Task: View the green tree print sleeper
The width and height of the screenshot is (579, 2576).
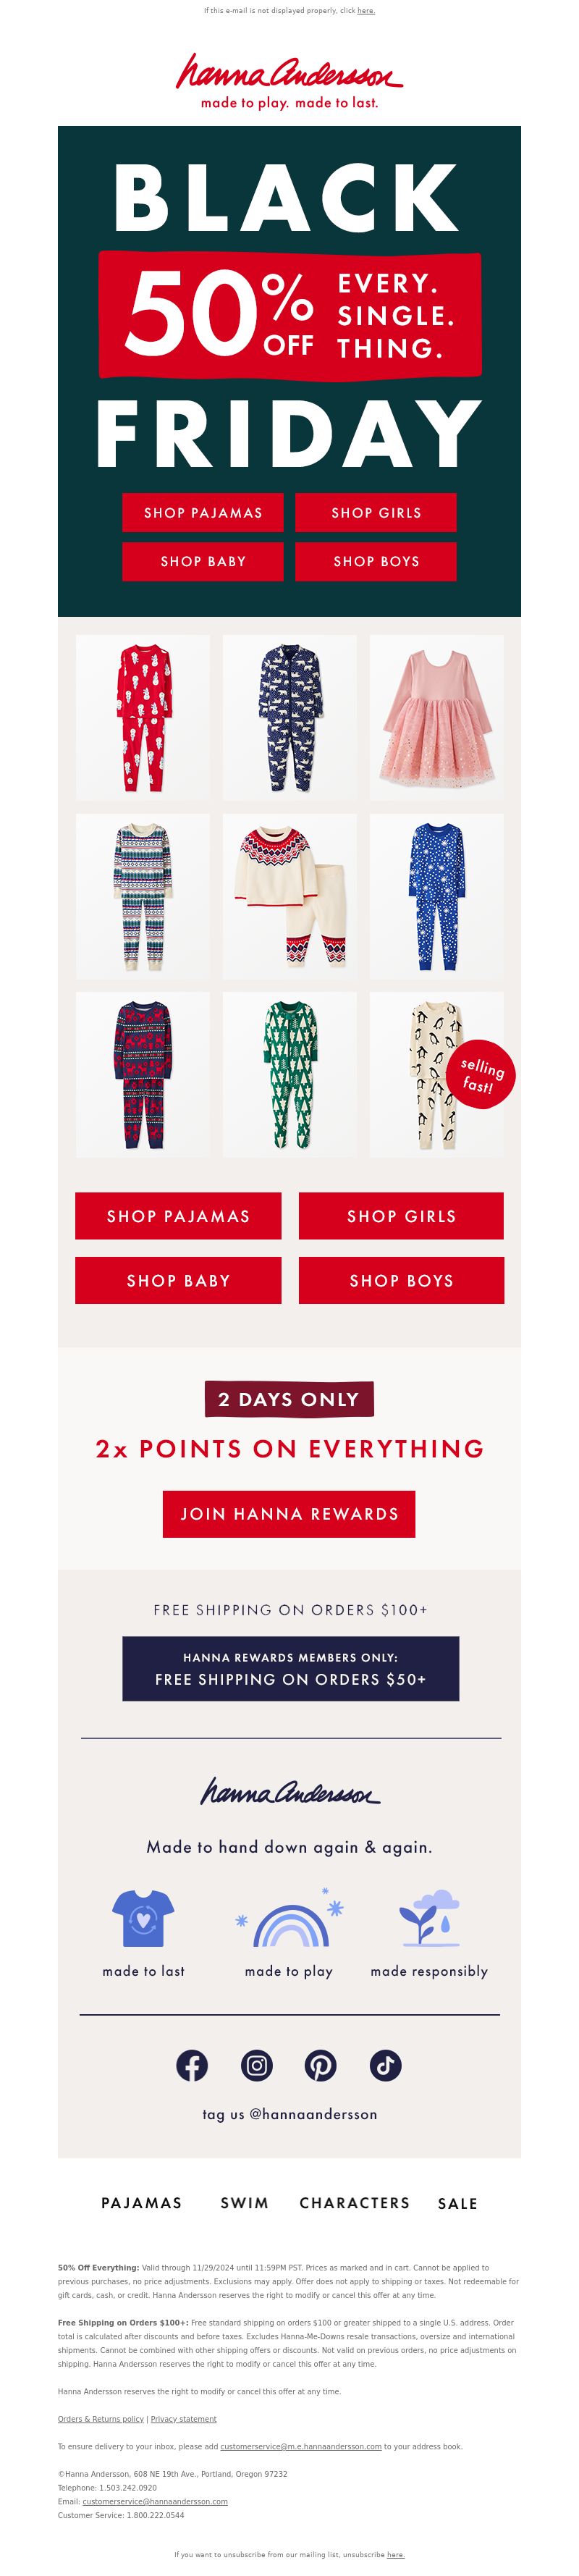Action: tap(290, 1074)
